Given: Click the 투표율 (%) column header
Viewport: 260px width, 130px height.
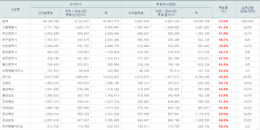Looking at the screenshot, I should [223, 9].
